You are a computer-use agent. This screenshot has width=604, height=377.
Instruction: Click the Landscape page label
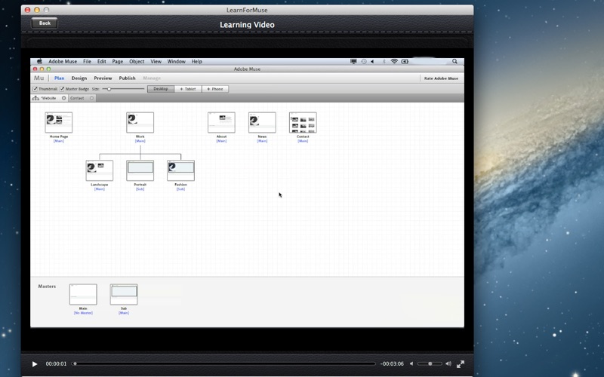pyautogui.click(x=100, y=185)
